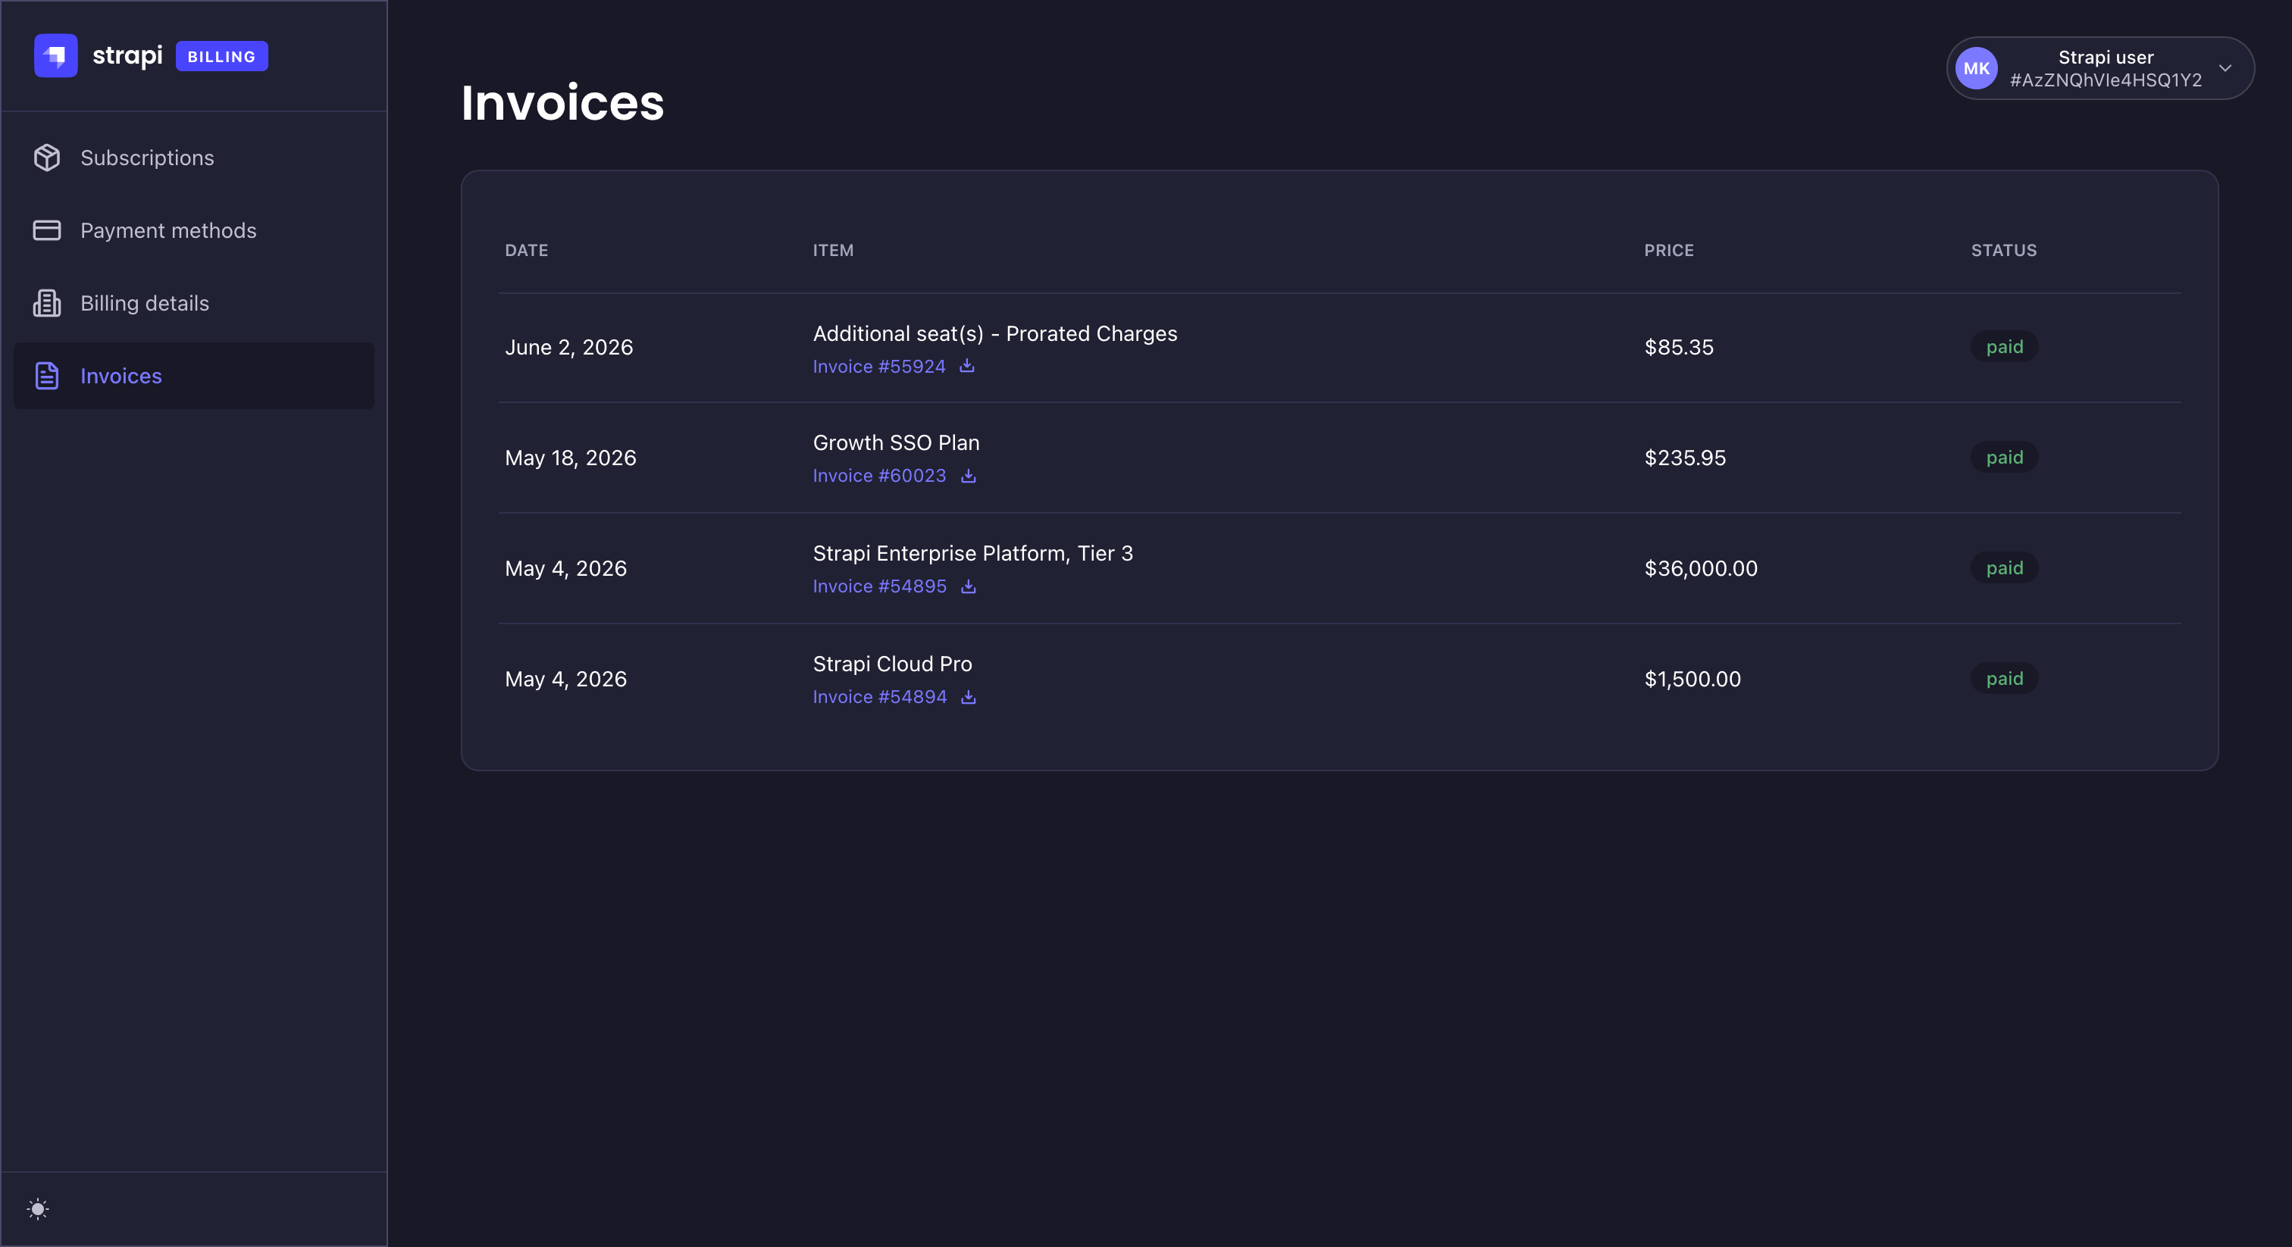Click the account ID #AzZNQhVle4HSQ1Y2
The image size is (2292, 1247).
tap(2106, 80)
